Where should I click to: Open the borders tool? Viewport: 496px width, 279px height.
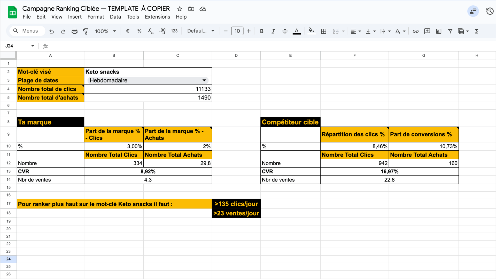pyautogui.click(x=323, y=31)
